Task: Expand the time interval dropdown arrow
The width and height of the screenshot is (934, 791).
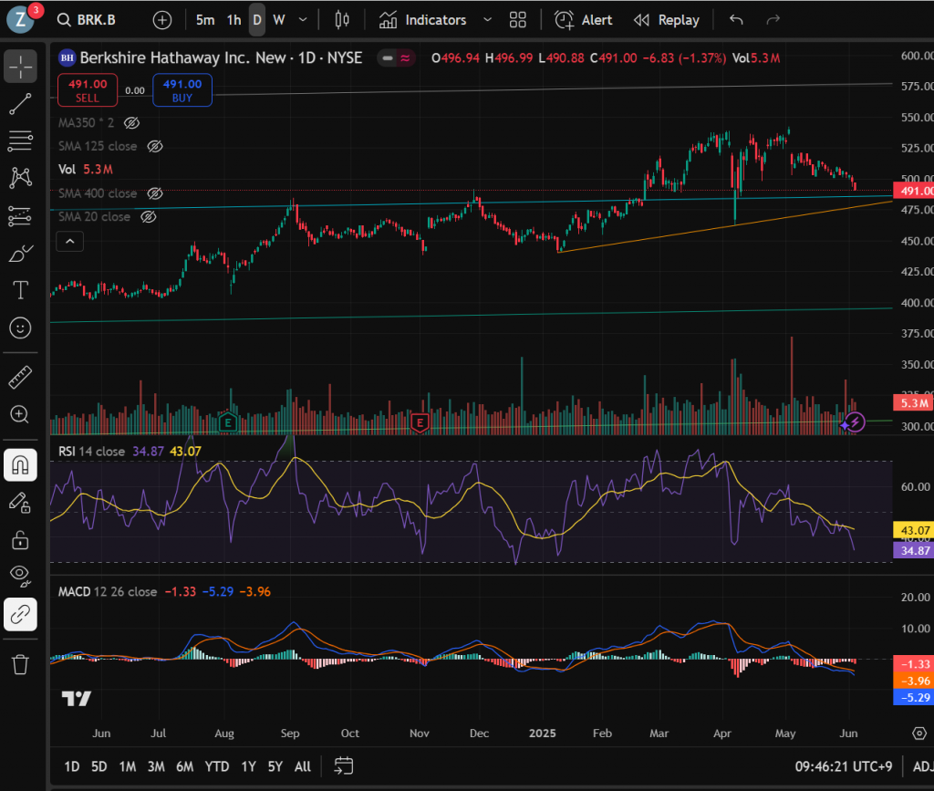Action: coord(303,20)
